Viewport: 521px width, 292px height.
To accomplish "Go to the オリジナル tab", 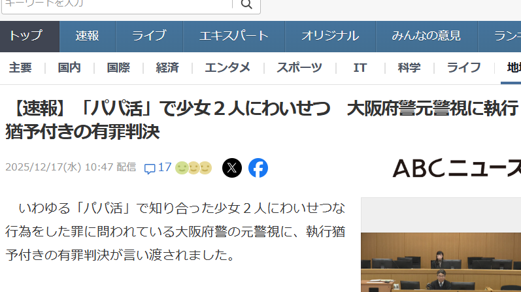I will (x=330, y=37).
